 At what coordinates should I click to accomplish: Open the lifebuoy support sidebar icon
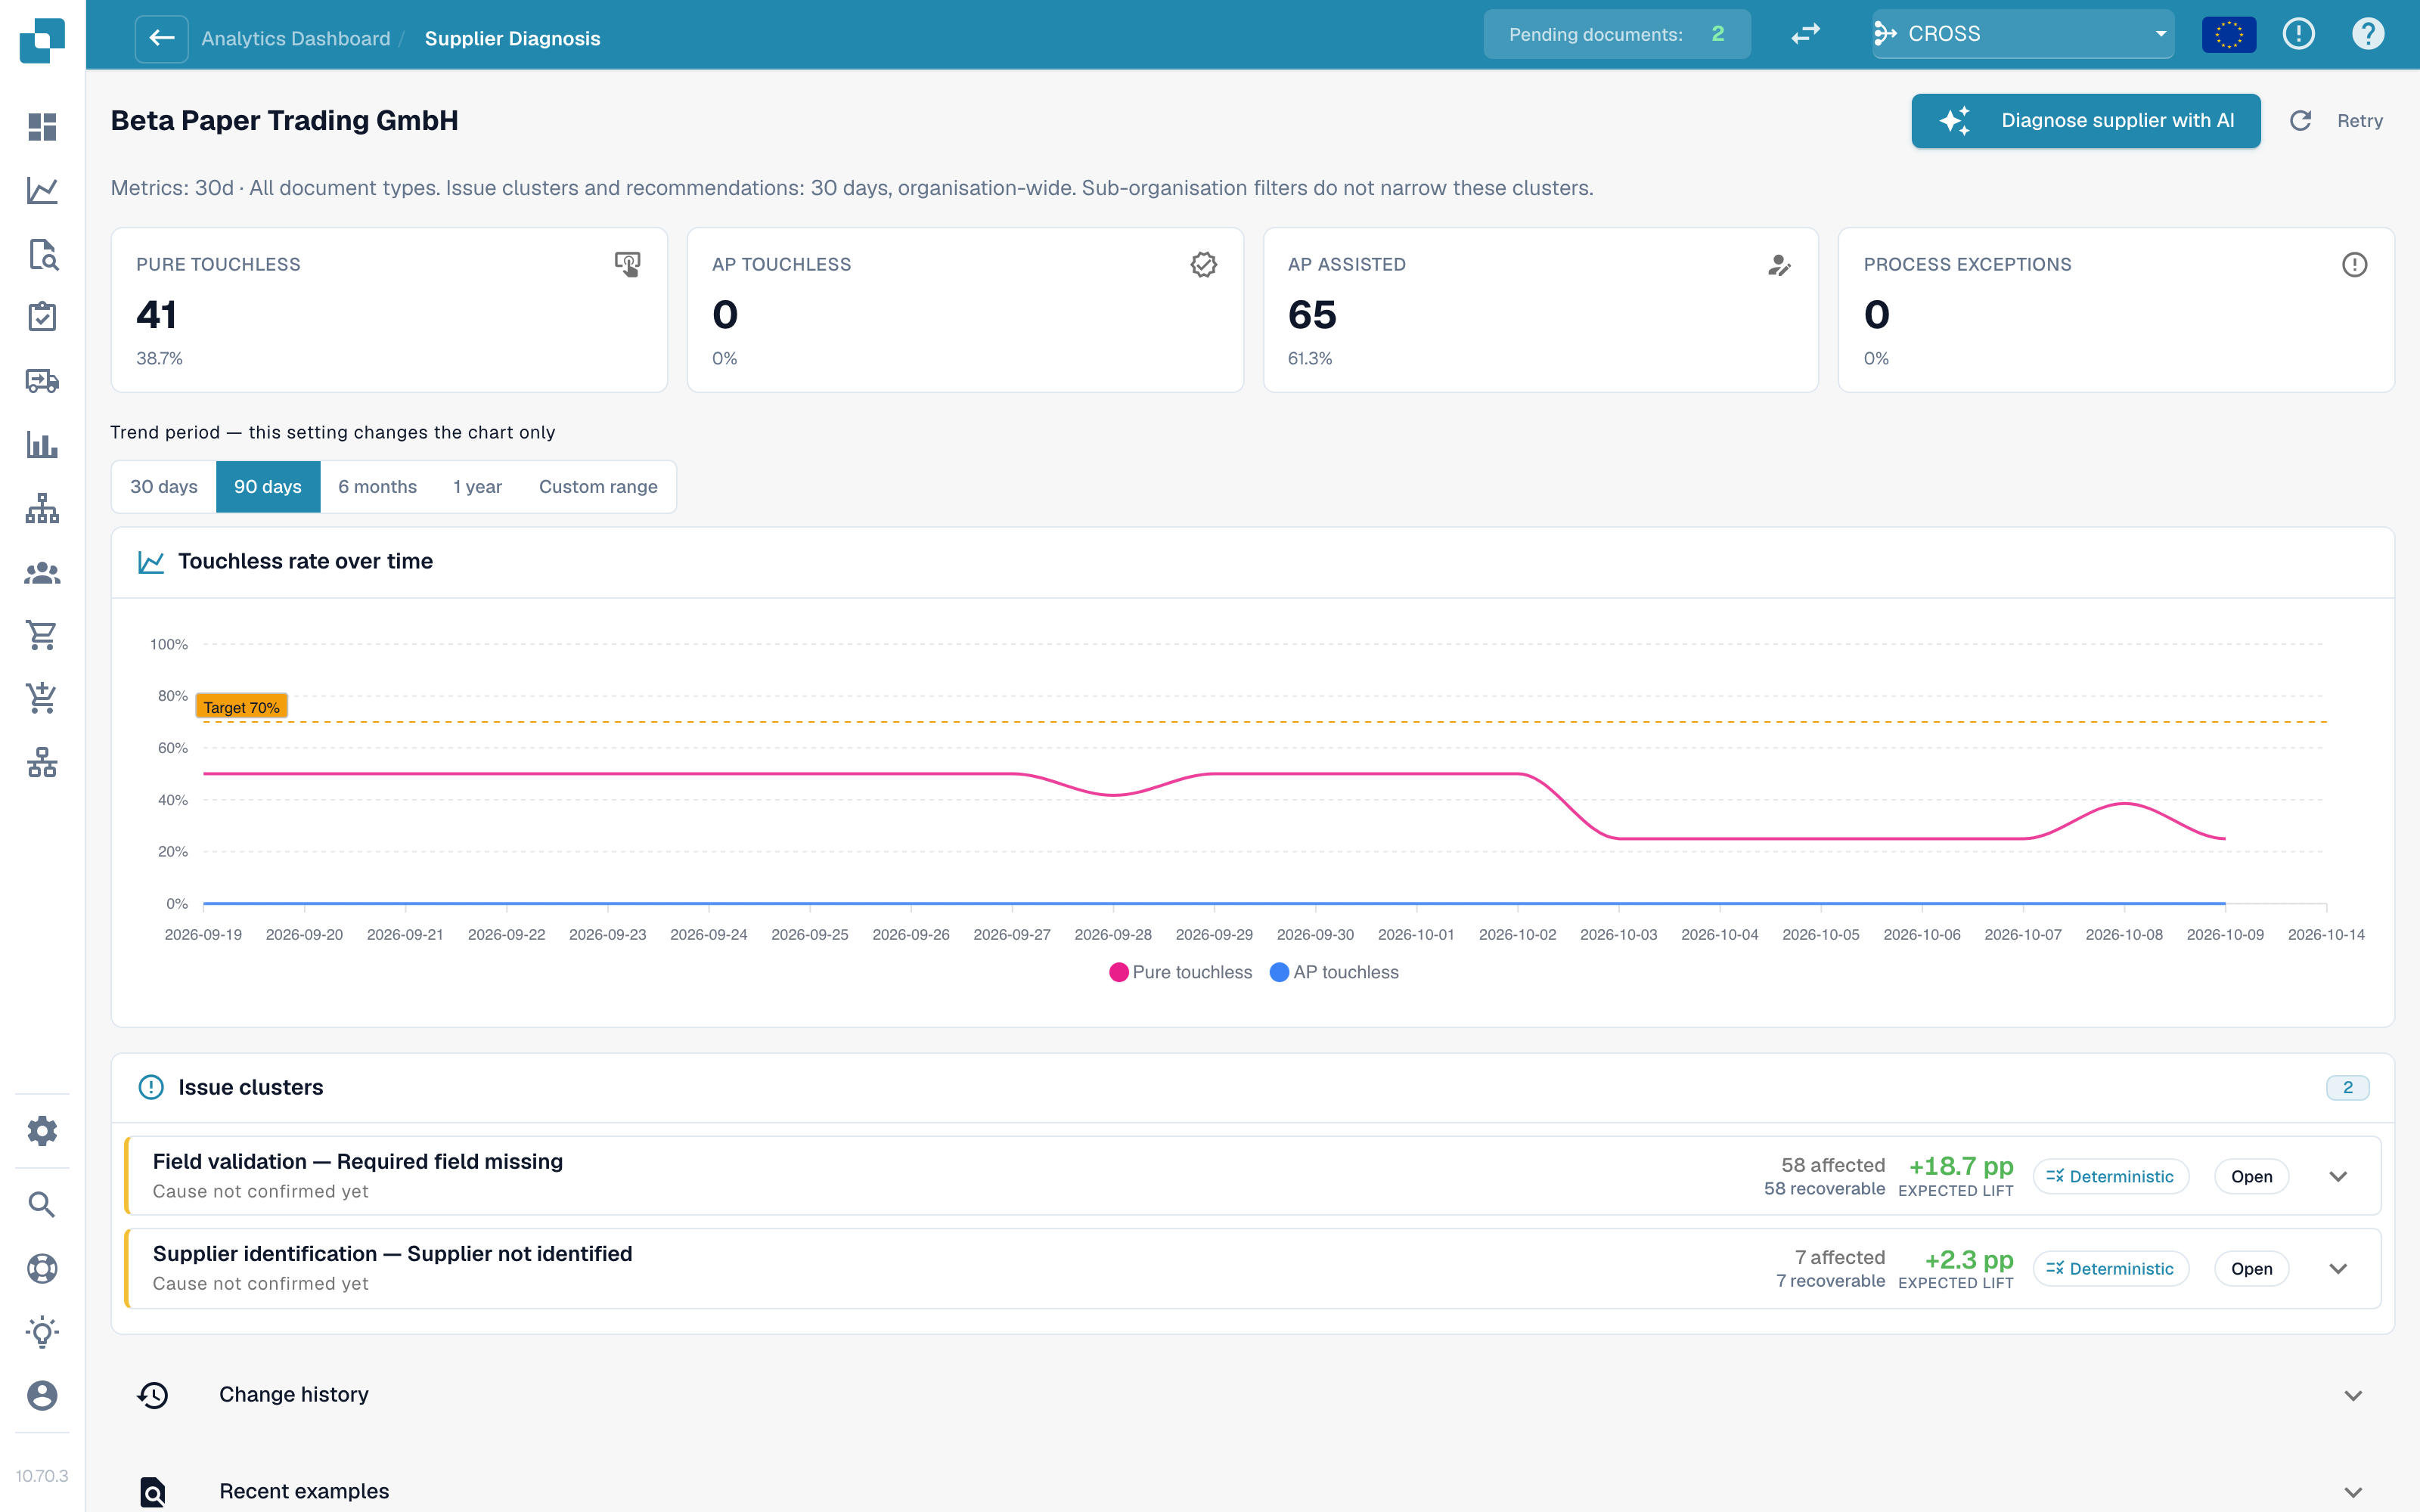42,1268
